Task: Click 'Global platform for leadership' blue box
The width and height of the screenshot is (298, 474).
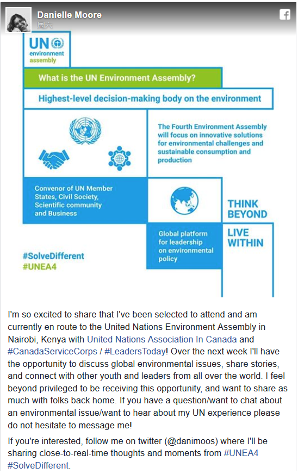Action: point(184,246)
